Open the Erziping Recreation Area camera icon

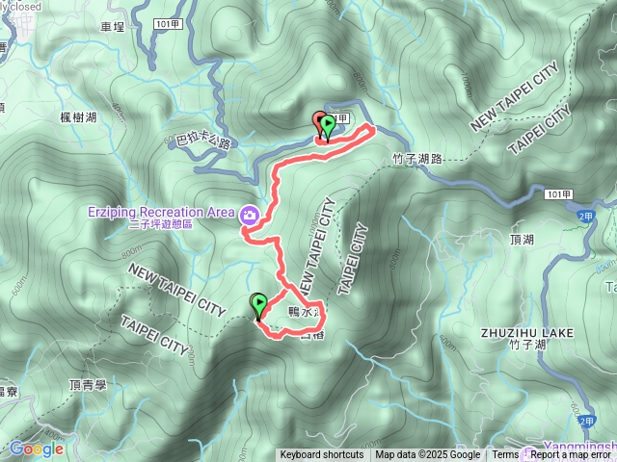tap(249, 215)
